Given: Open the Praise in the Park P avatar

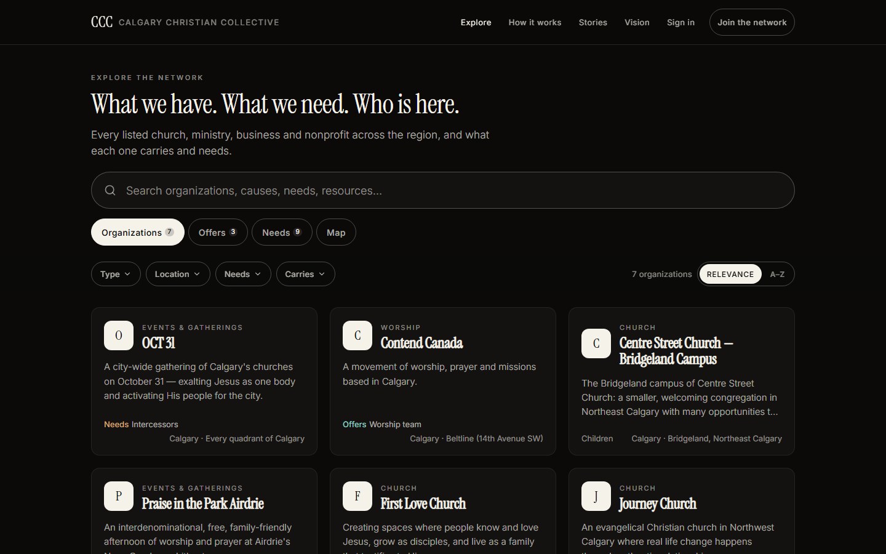Looking at the screenshot, I should (x=119, y=496).
